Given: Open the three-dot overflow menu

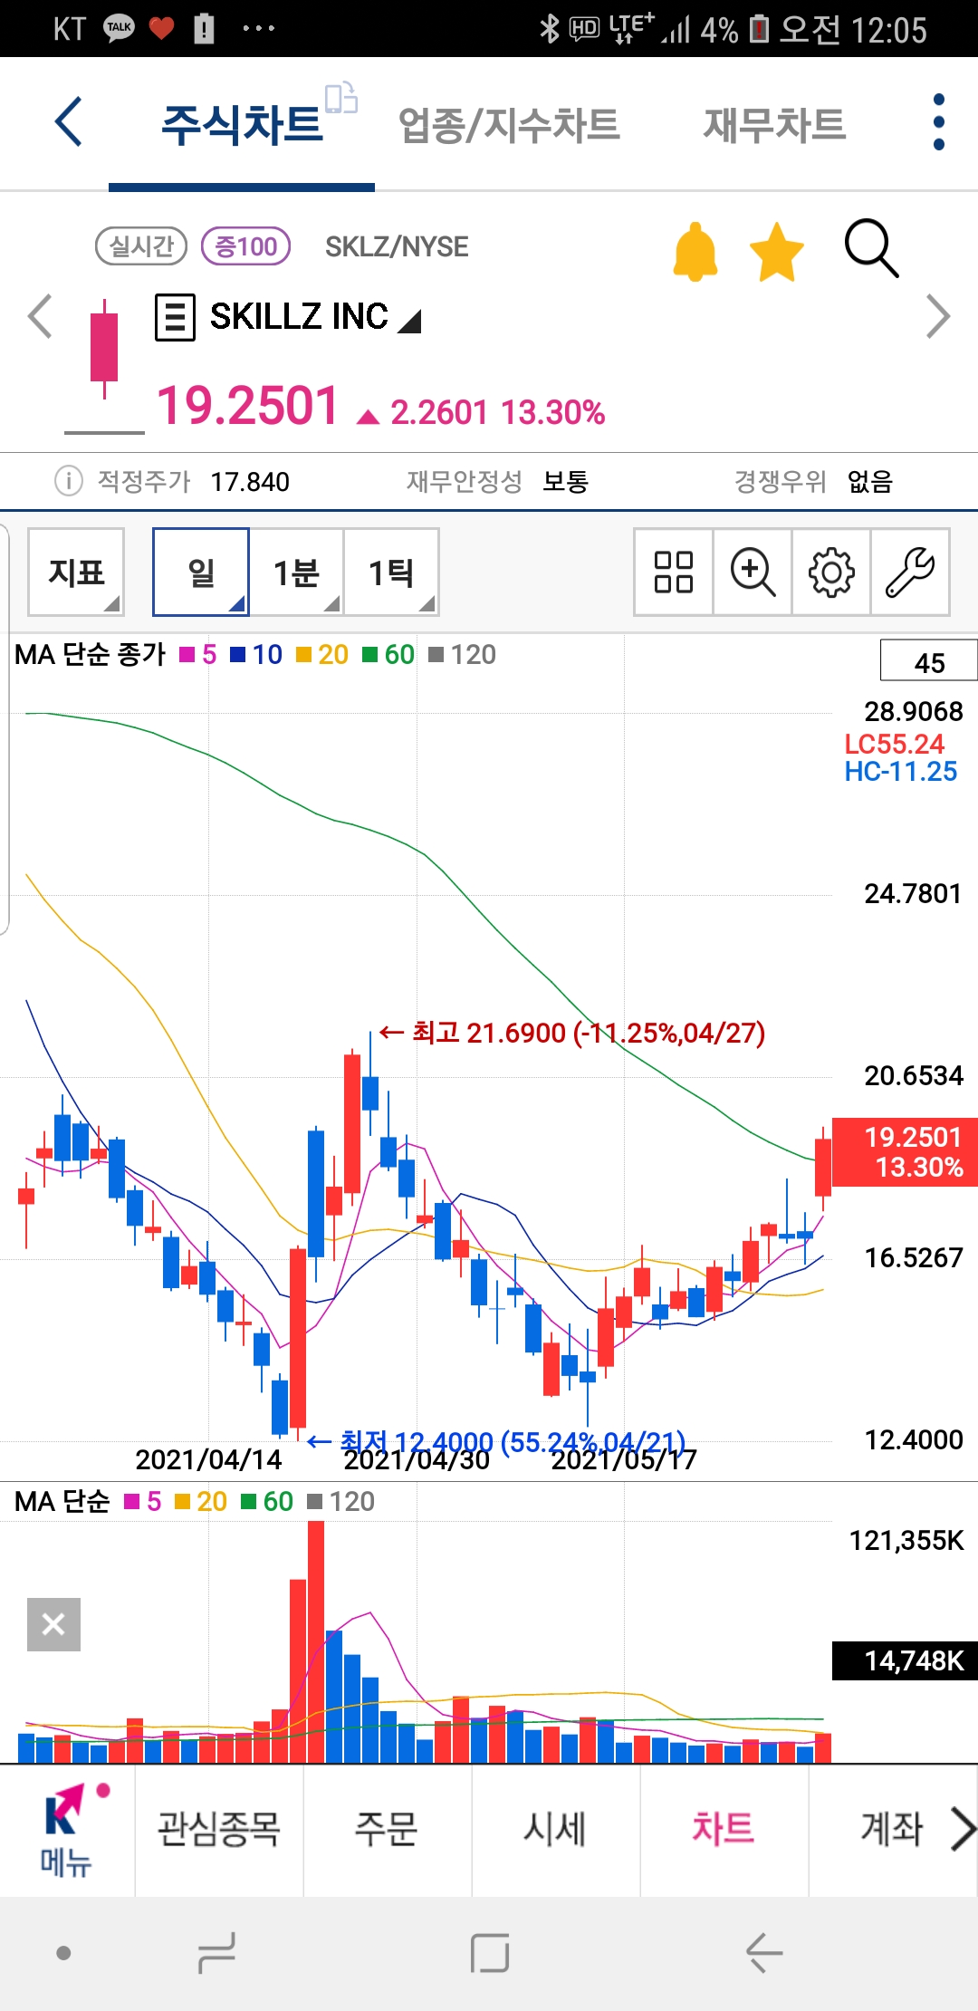Looking at the screenshot, I should (938, 121).
